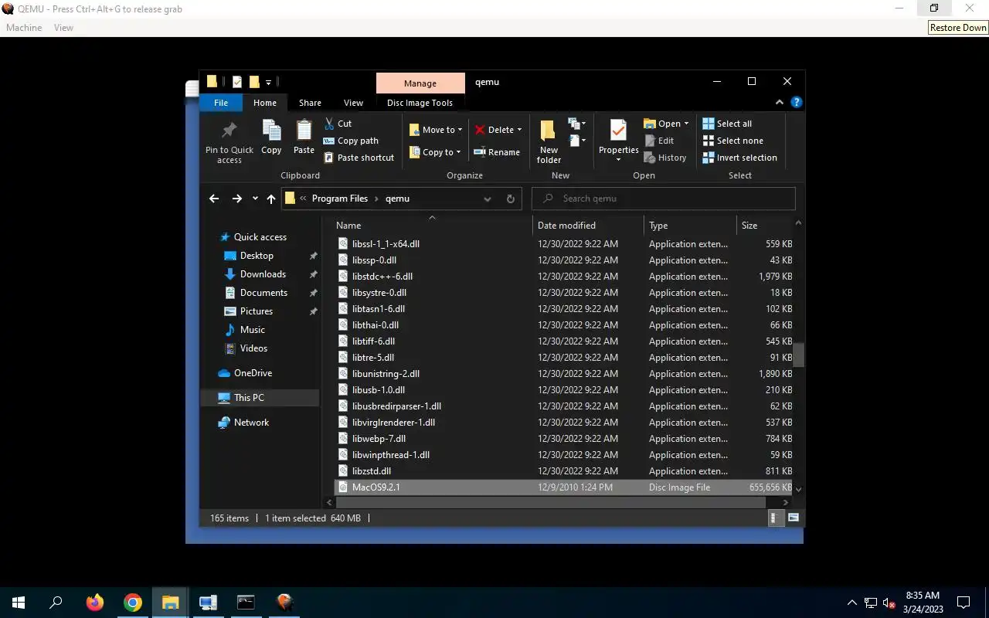Open recent locations dropdown arrow
Viewport: 989px width, 618px height.
(x=255, y=199)
